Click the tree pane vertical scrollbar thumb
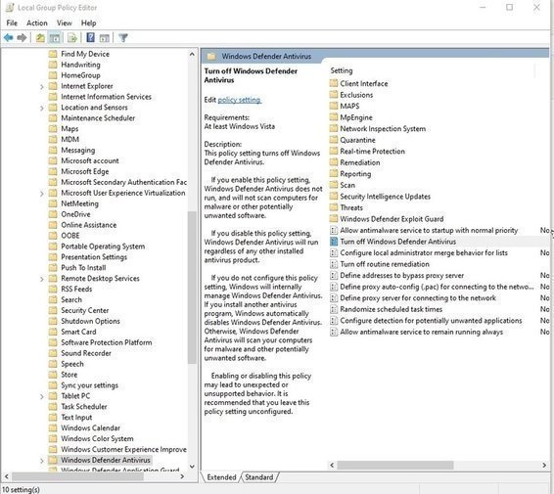Viewport: 554px width, 494px height. pos(192,288)
